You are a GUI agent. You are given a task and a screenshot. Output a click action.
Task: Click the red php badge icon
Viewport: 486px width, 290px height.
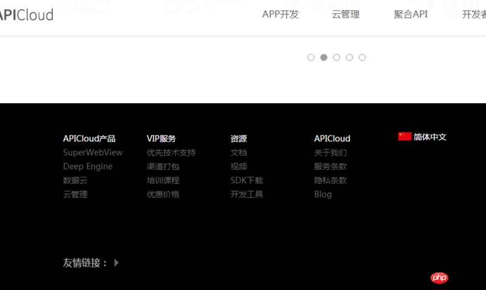point(439,278)
